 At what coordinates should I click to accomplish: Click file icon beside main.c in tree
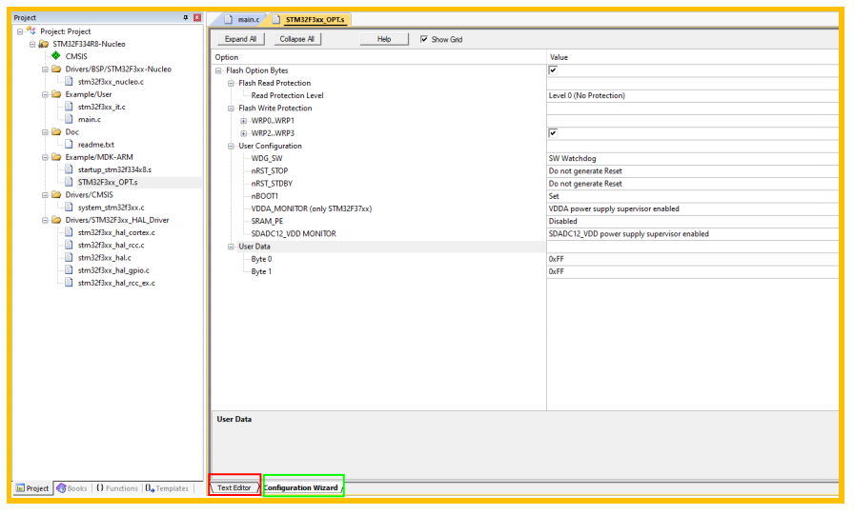coord(69,119)
